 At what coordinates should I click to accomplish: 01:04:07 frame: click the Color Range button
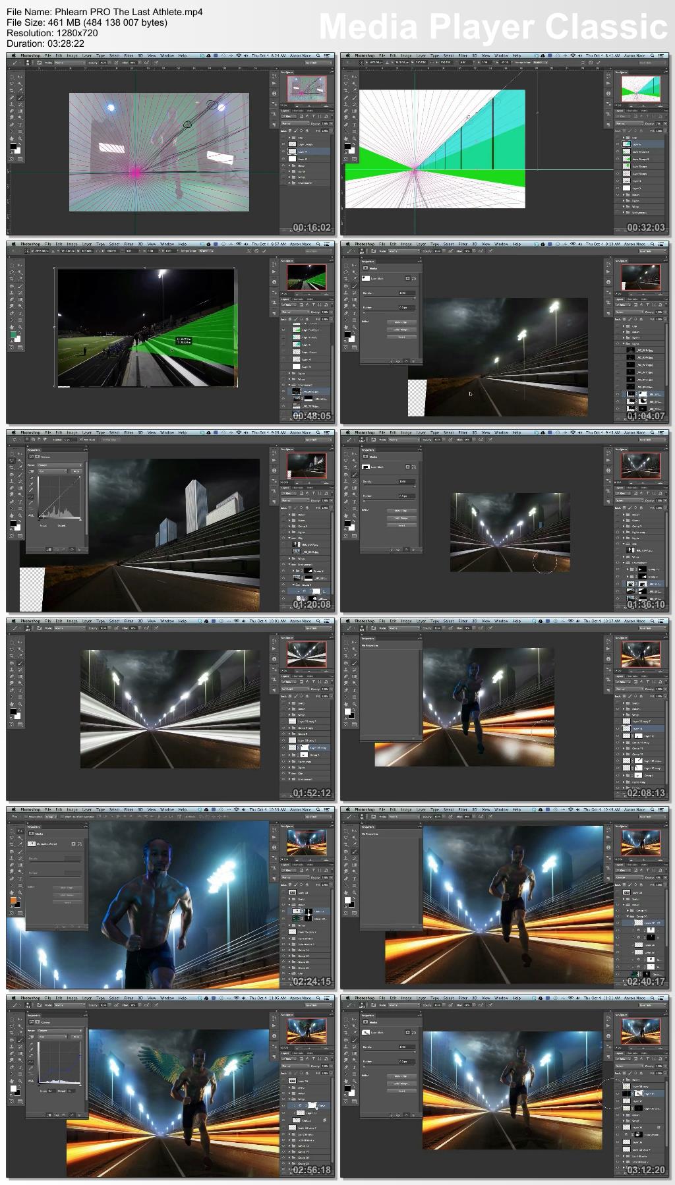(x=401, y=330)
